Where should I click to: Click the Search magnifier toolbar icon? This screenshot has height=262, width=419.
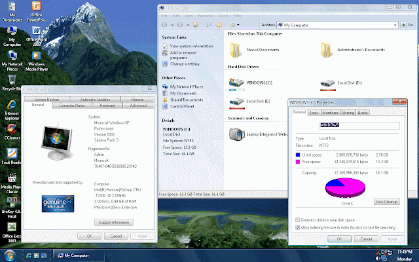208,25
